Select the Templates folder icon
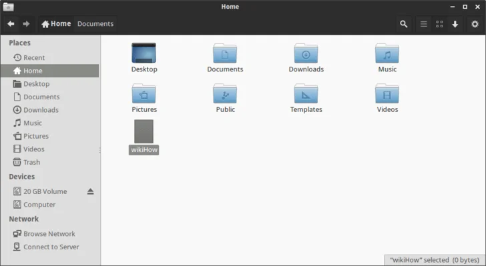 306,93
